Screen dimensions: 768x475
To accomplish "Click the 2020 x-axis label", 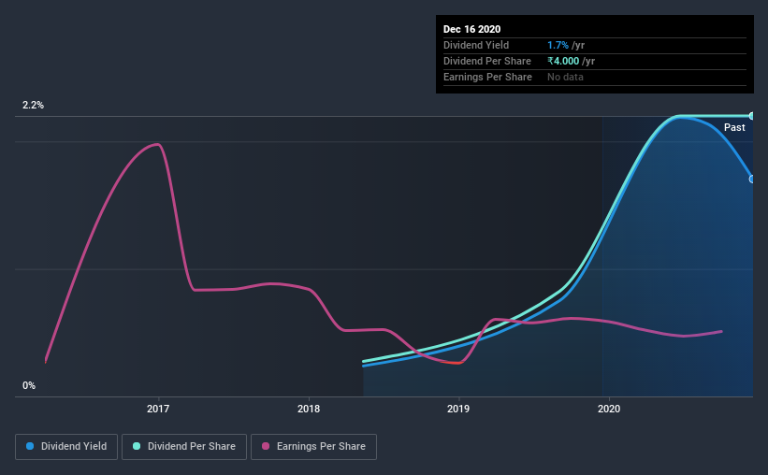I will (609, 409).
